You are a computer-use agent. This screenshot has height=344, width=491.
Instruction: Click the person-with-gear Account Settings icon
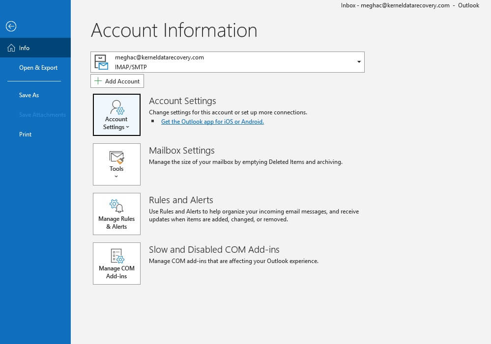(x=117, y=107)
